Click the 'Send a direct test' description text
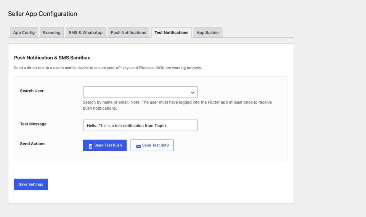This screenshot has width=366, height=217. [108, 68]
